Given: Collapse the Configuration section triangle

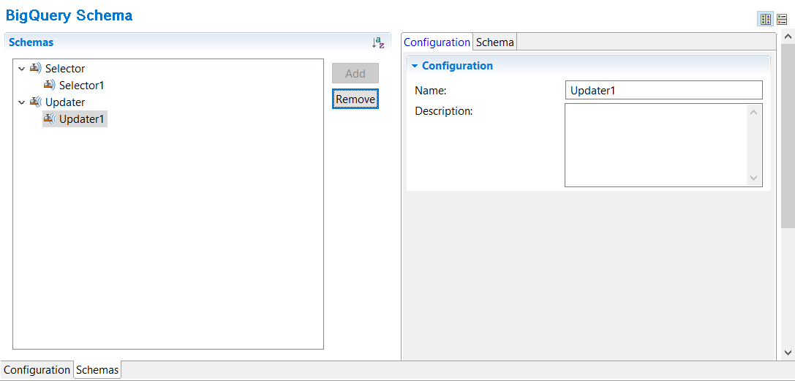Looking at the screenshot, I should 415,66.
